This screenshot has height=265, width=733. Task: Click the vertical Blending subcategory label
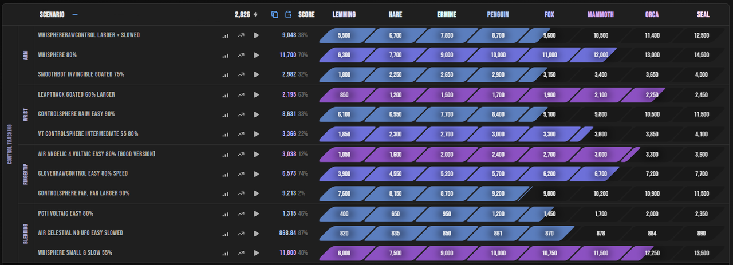pyautogui.click(x=26, y=233)
